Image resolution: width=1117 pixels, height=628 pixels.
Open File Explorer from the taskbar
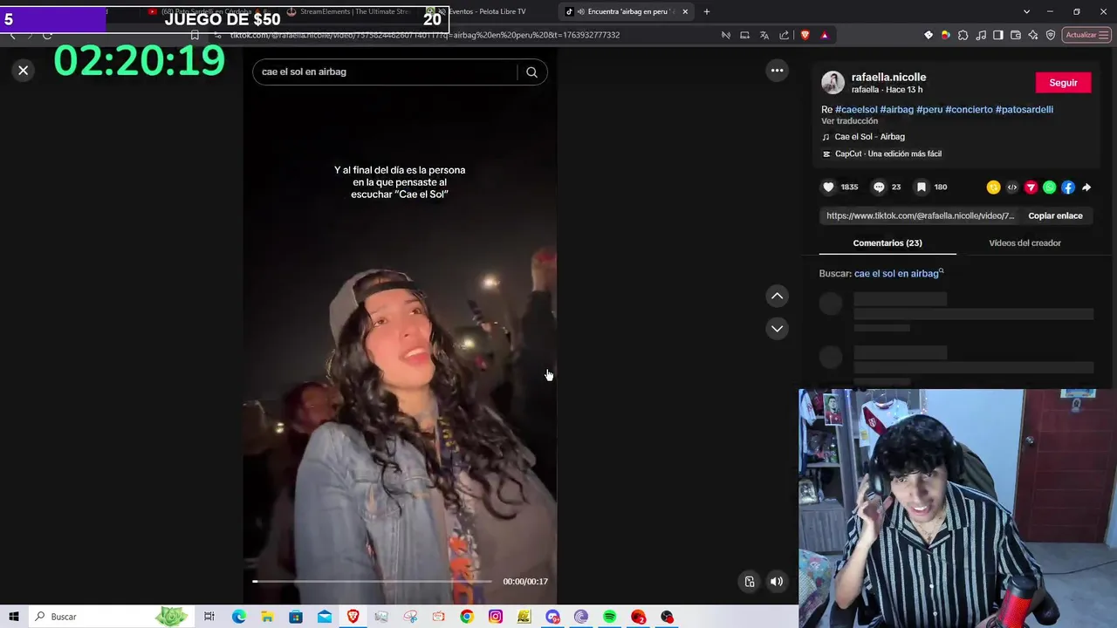point(267,617)
